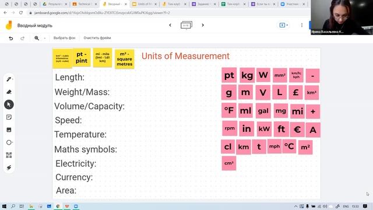The width and height of the screenshot is (373, 210).
Task: Go to the previous frame
Action: [170, 25]
